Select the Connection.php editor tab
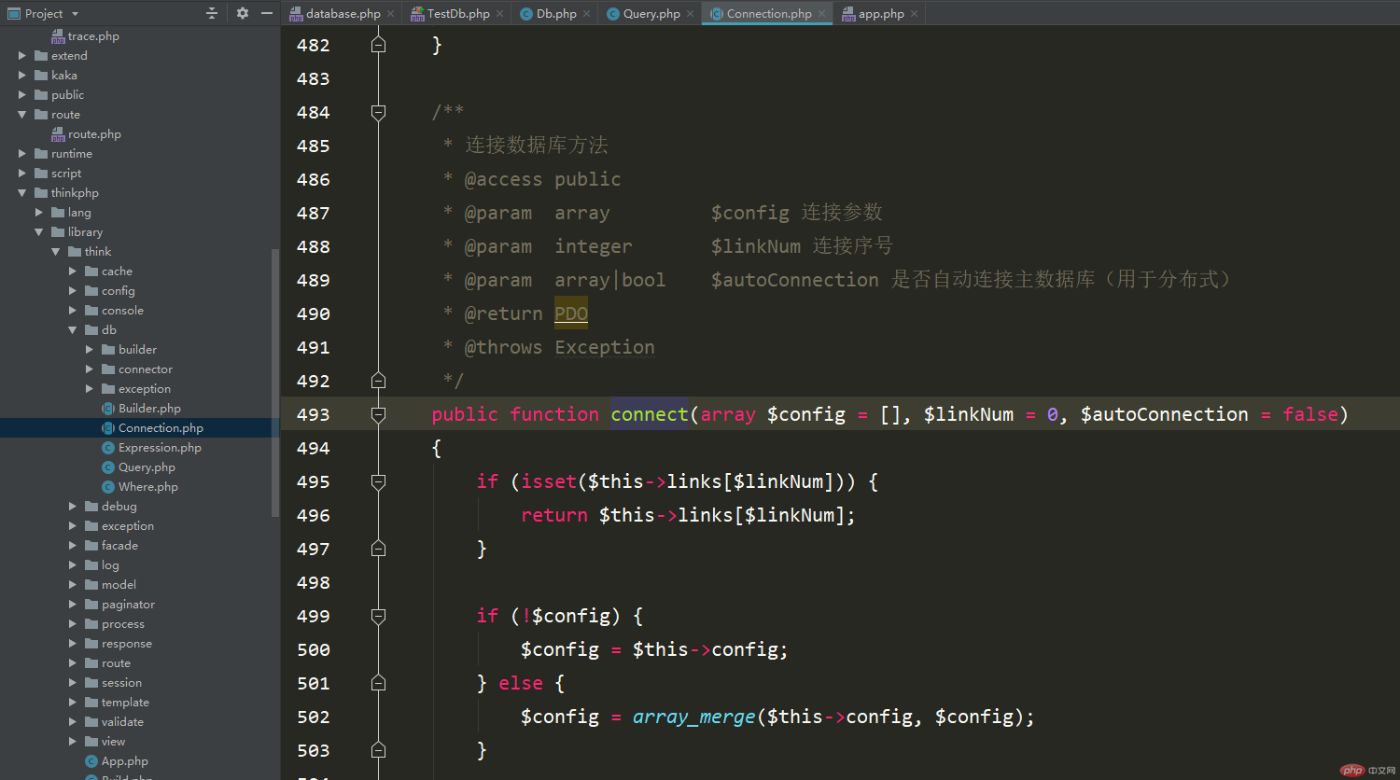 pyautogui.click(x=768, y=13)
